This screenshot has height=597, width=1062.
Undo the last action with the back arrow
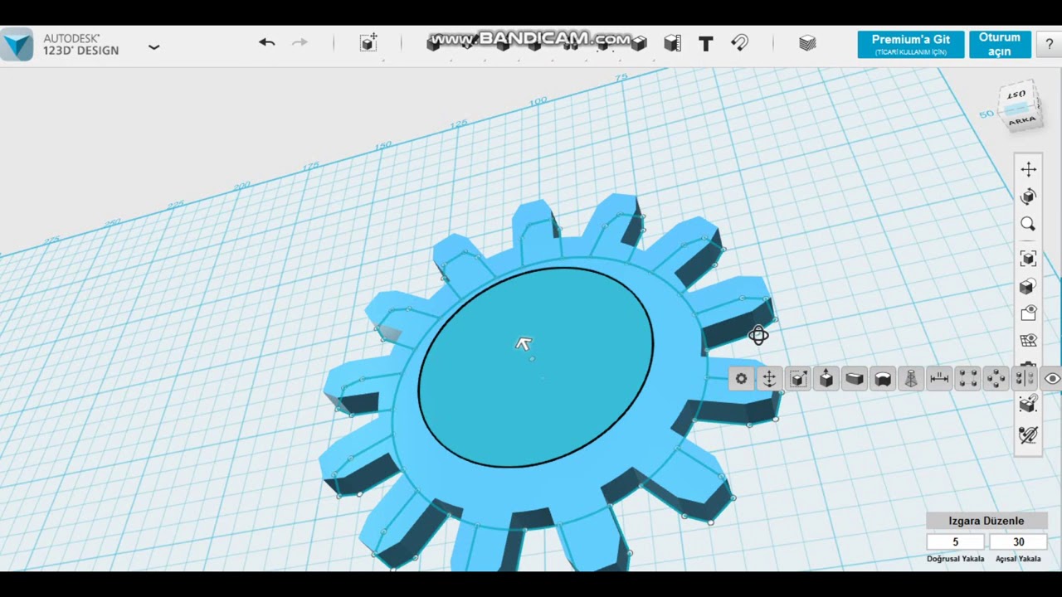click(266, 42)
